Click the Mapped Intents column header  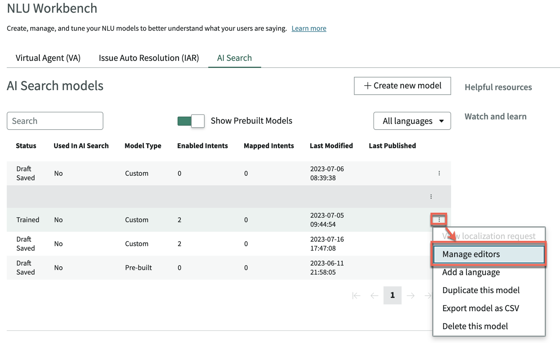click(x=269, y=146)
